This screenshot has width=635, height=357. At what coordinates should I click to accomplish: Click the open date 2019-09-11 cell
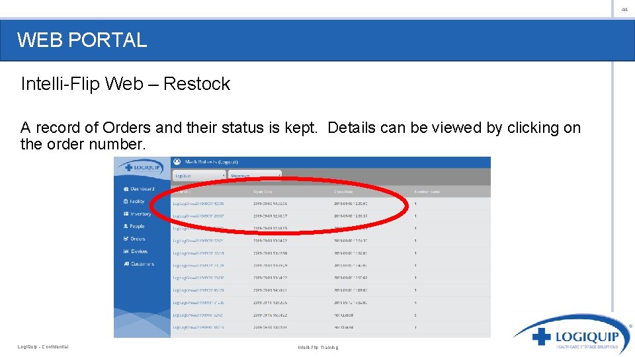click(x=271, y=303)
